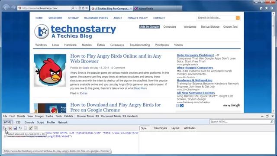Stop loading with the X icon in address bar
Viewport: 277px width, 156px height.
[87, 8]
